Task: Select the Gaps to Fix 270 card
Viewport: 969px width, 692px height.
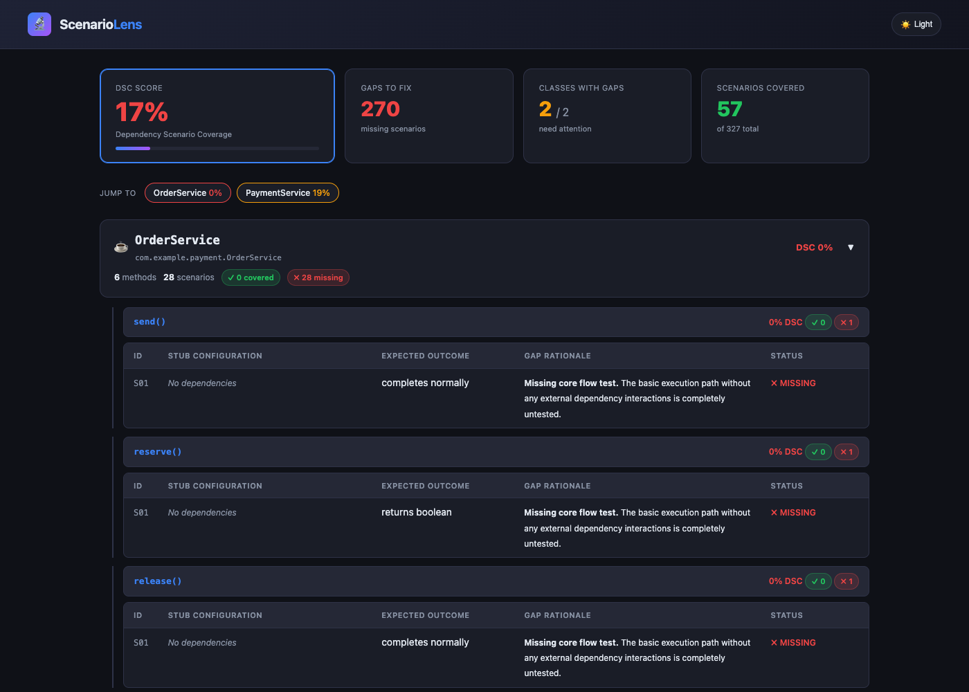Action: point(429,116)
